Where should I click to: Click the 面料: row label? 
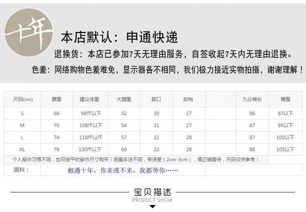(x=21, y=170)
